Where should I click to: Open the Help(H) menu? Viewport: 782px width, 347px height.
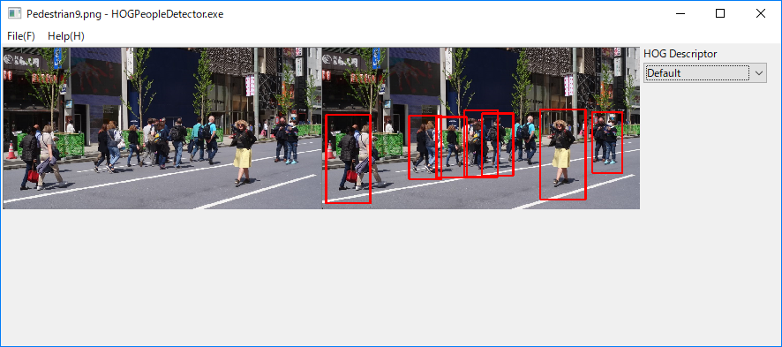click(x=66, y=36)
